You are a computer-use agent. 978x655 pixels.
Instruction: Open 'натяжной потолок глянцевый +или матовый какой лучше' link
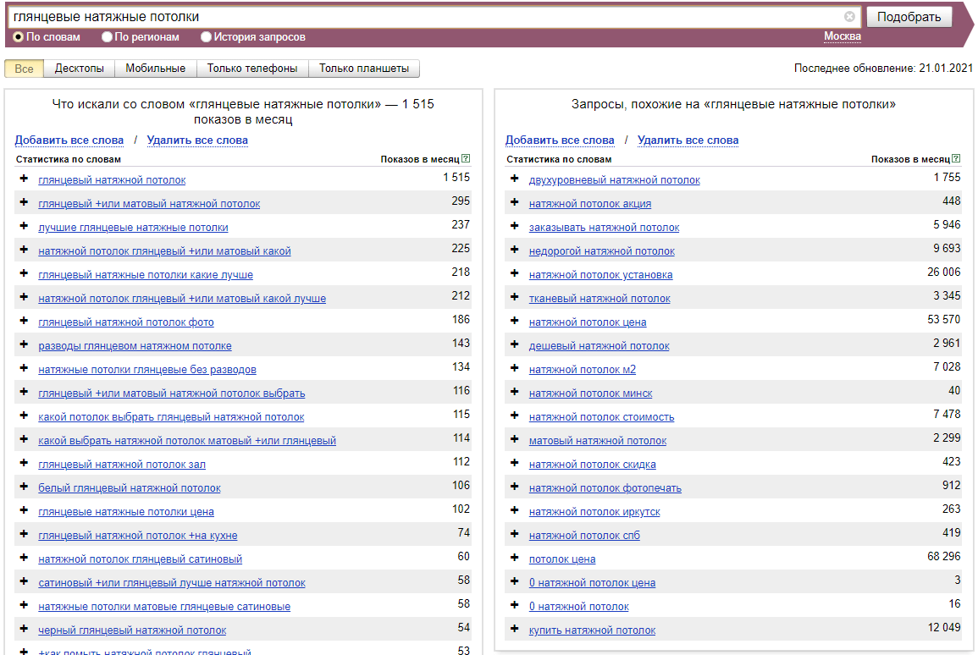point(182,299)
